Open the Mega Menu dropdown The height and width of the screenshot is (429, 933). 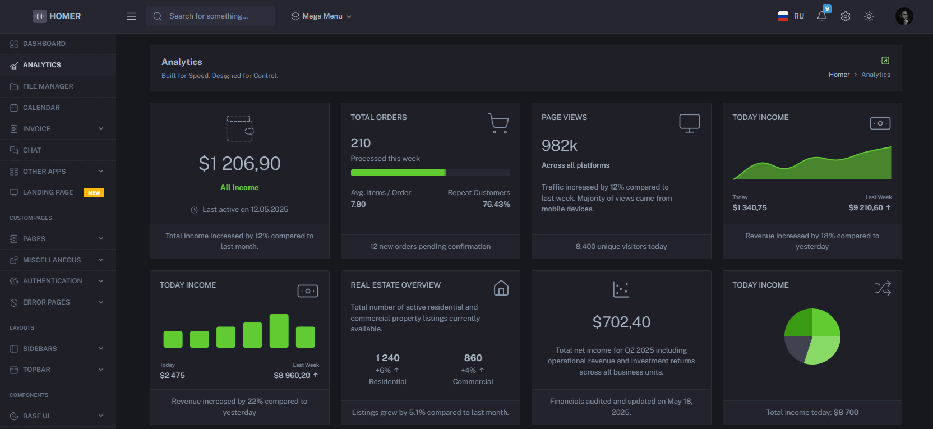tap(321, 16)
